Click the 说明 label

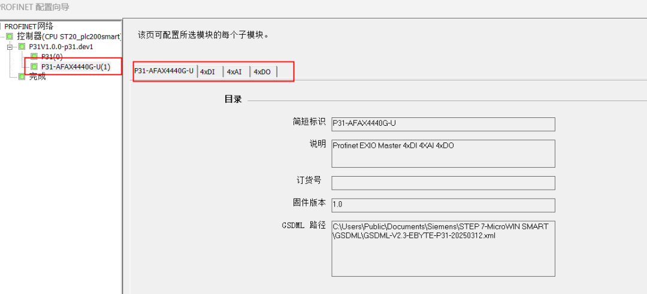318,144
